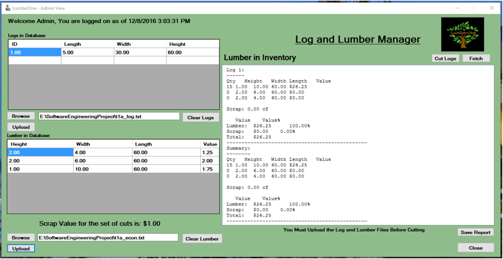This screenshot has width=503, height=259.
Task: Click the 'Log 1:' line in the report
Action: tap(236, 70)
